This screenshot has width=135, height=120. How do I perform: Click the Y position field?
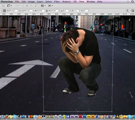(28, 11)
